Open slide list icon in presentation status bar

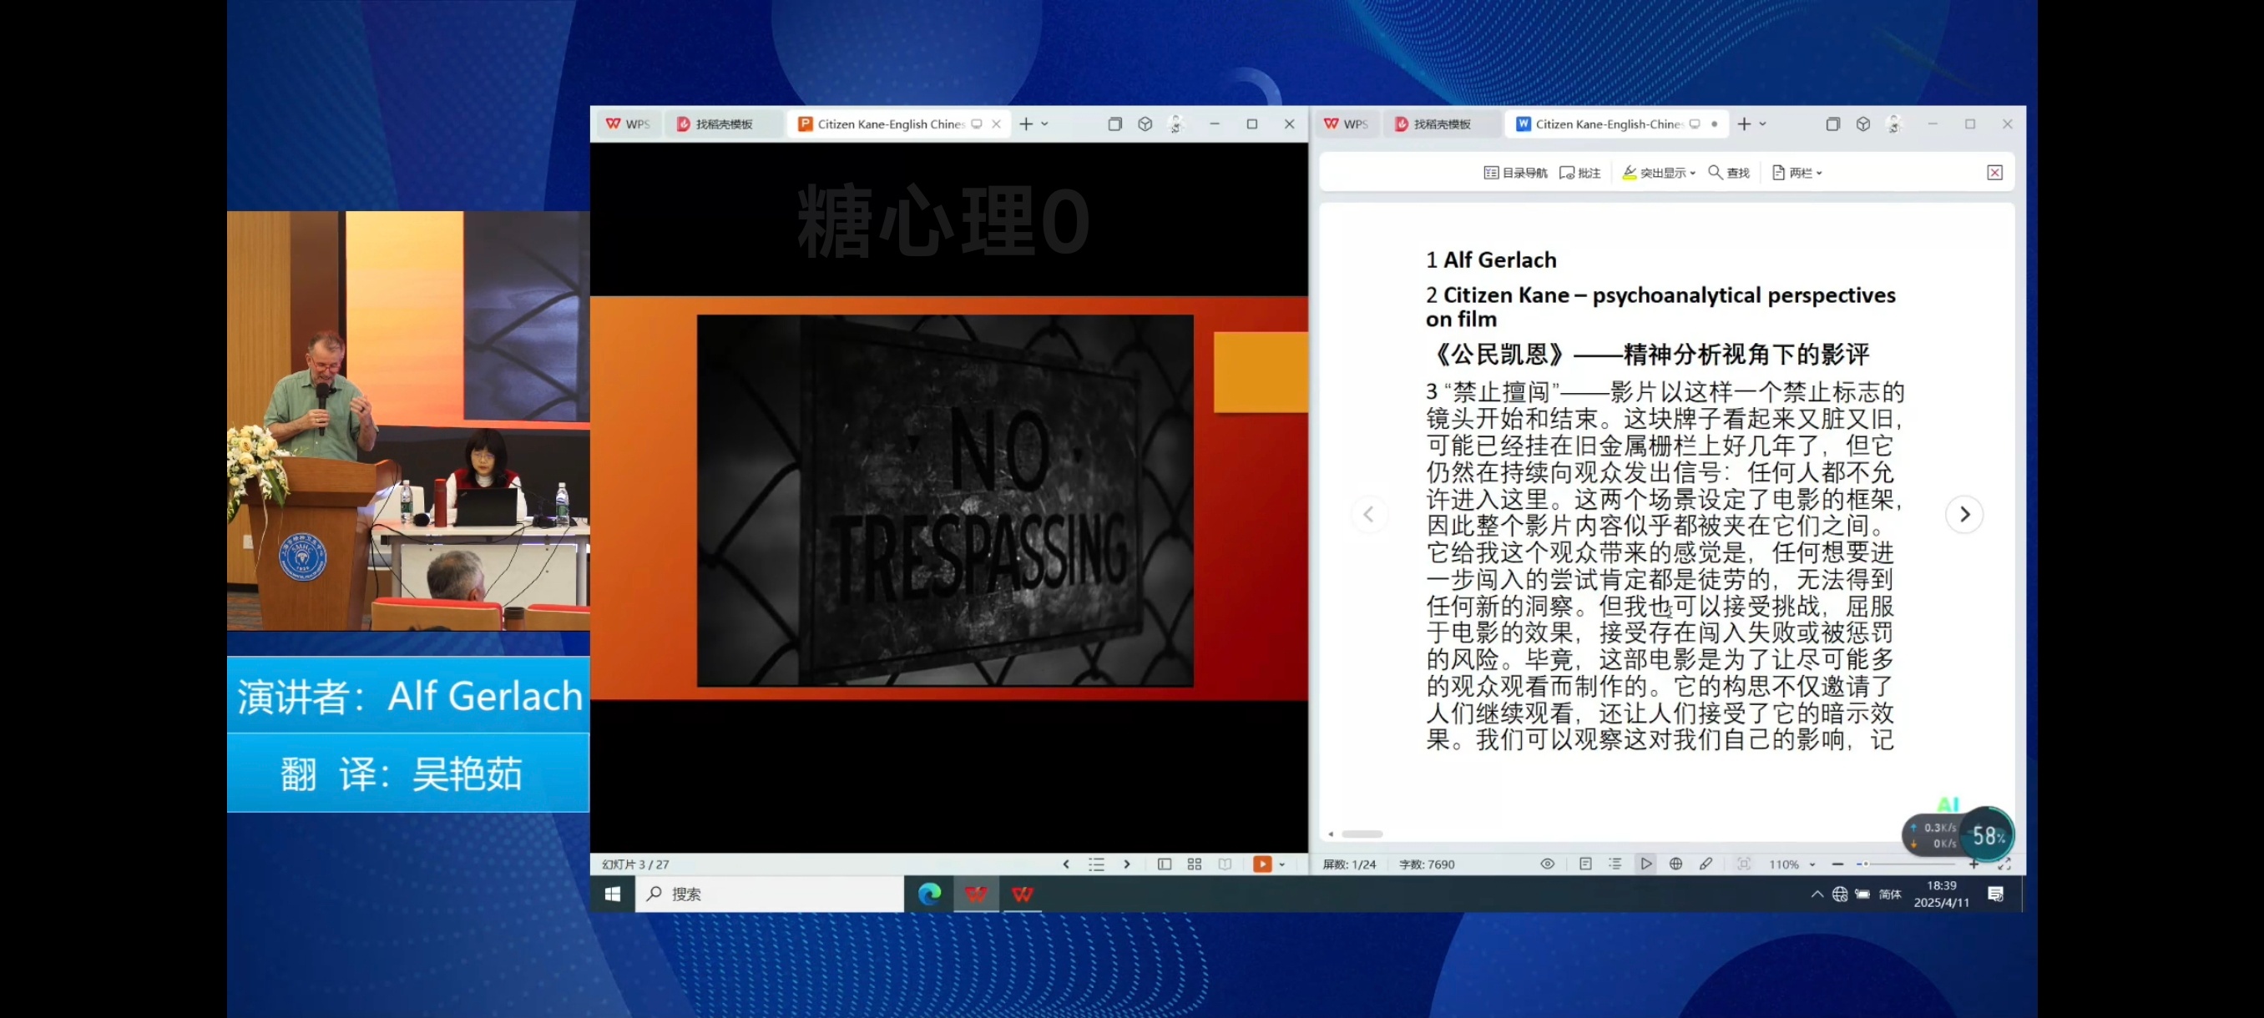tap(1096, 864)
